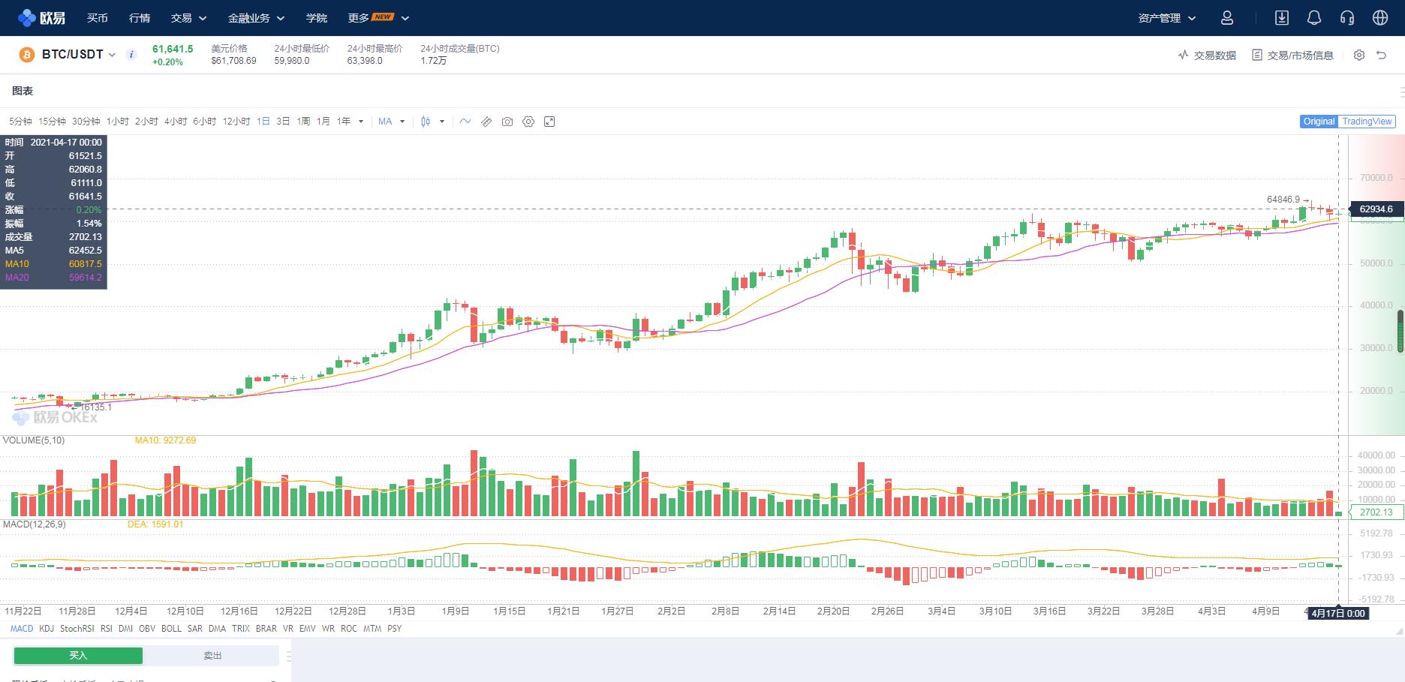Screen dimensions: 1405x682
Task: Select the 1小时 interval
Action: [x=118, y=122]
